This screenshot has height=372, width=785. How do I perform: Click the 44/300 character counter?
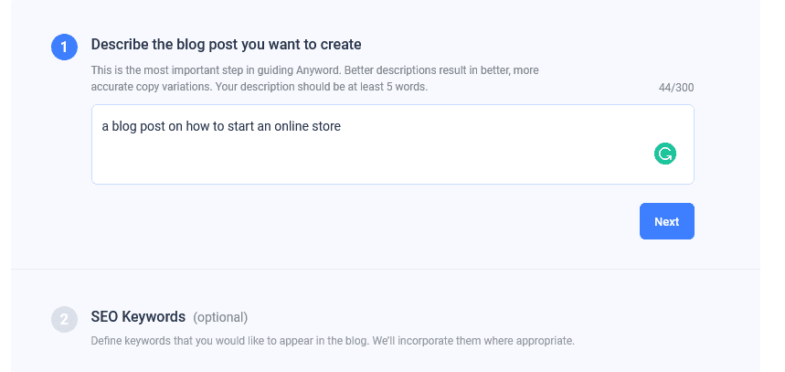[x=675, y=88]
